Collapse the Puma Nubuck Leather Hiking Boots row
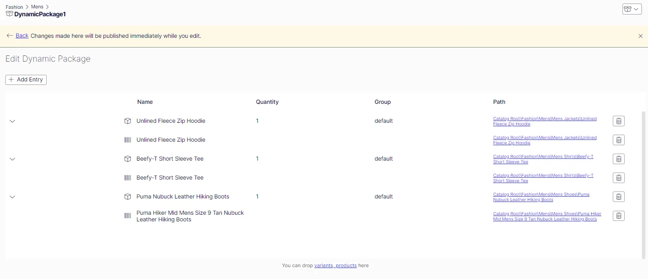 [12, 197]
